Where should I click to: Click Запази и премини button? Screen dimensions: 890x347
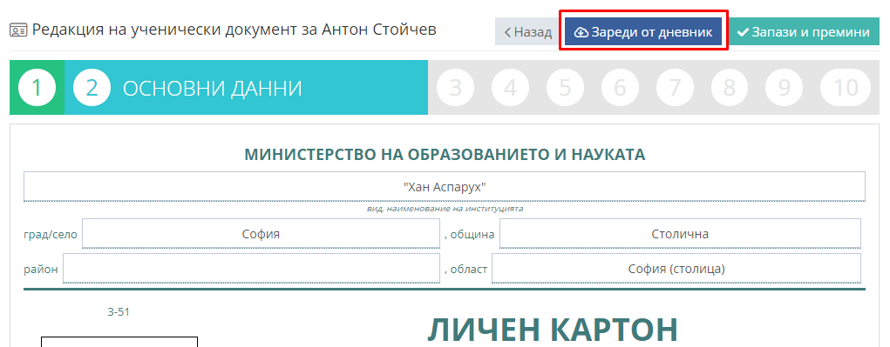[803, 31]
